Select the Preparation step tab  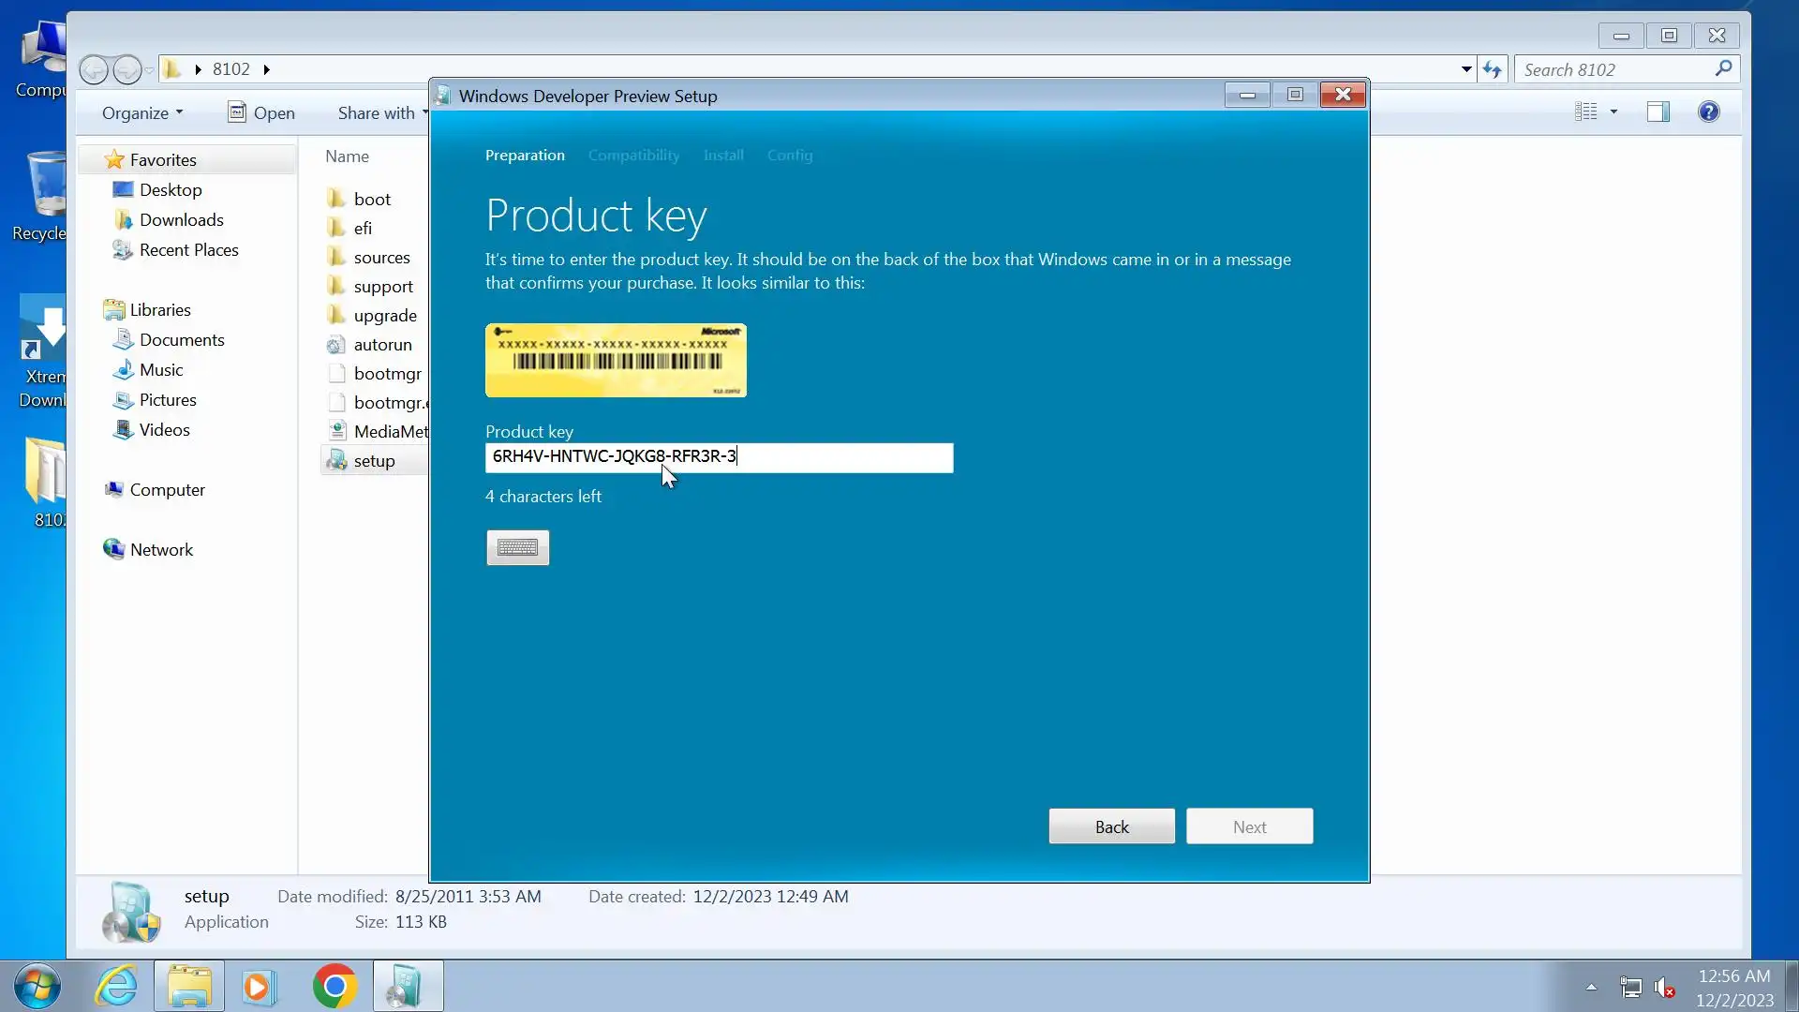525,156
